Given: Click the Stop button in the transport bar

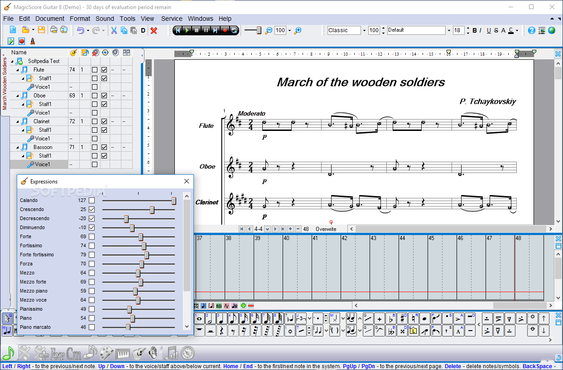Looking at the screenshot, I should (x=197, y=30).
